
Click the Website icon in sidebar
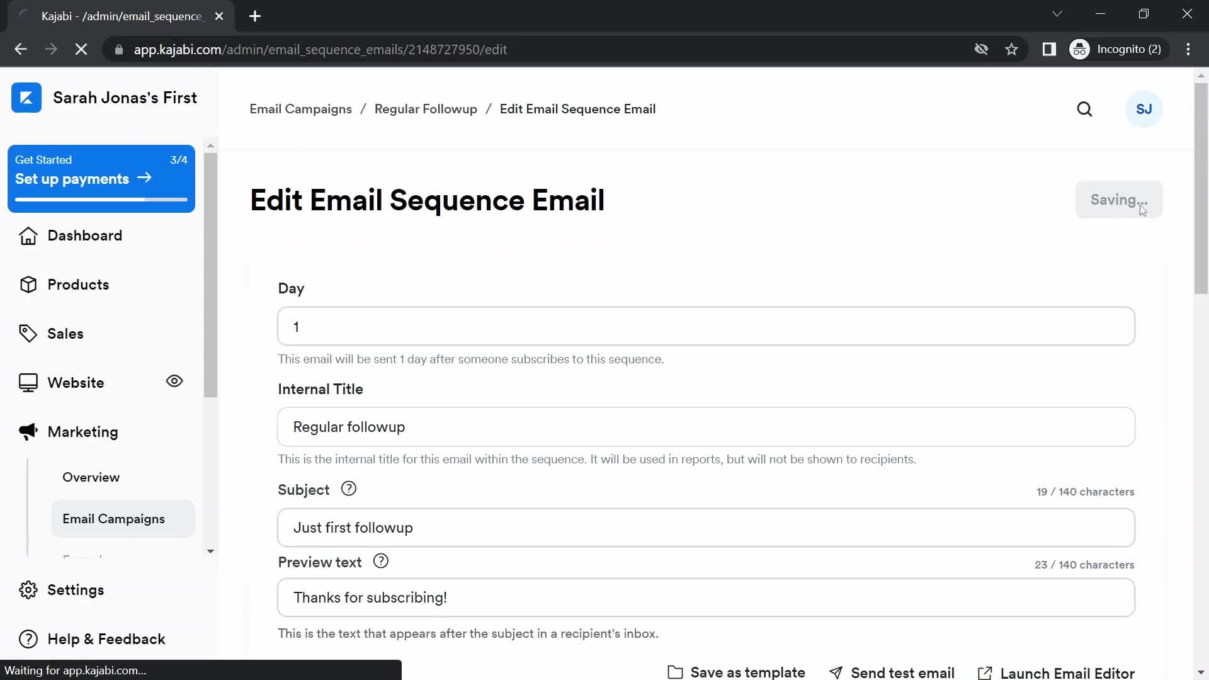[x=28, y=382]
